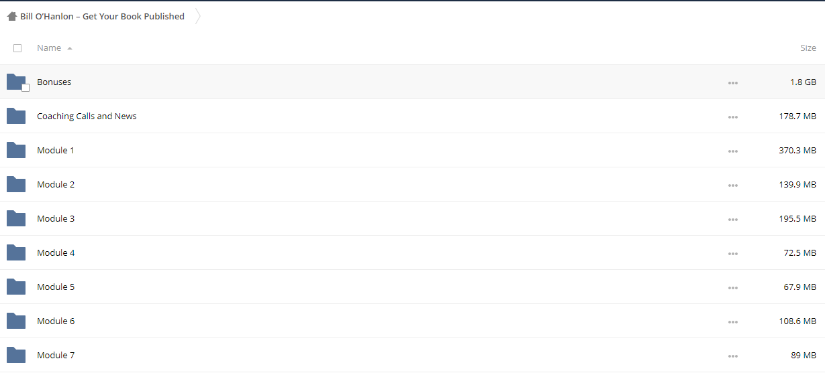This screenshot has height=375, width=825.
Task: Click the Module 7 folder icon
Action: tap(16, 355)
